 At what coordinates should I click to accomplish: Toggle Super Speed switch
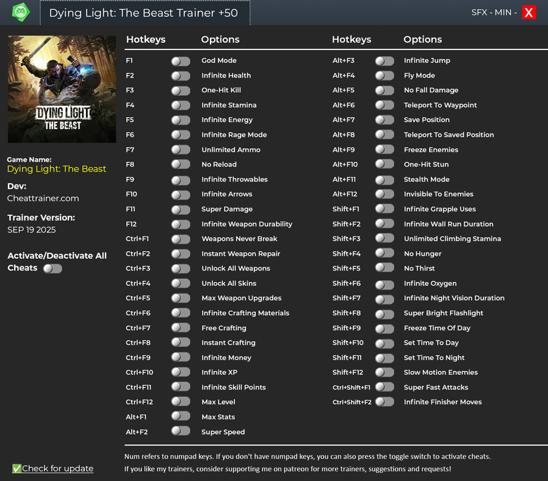pos(181,432)
